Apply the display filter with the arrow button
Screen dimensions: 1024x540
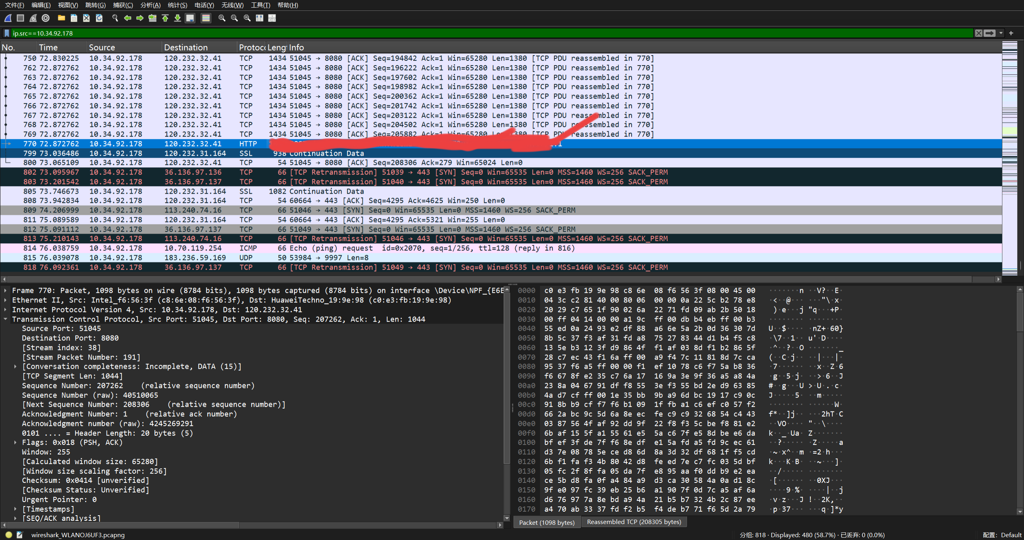coord(989,33)
